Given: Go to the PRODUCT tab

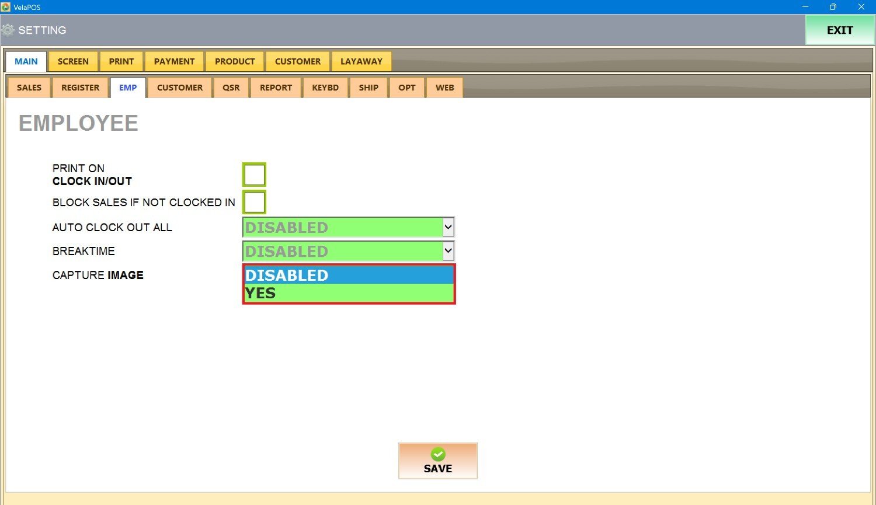Looking at the screenshot, I should [x=235, y=61].
